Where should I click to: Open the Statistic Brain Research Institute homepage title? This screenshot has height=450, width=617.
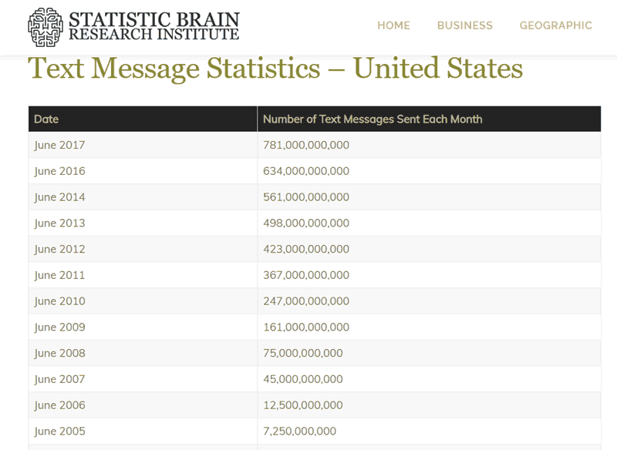click(x=153, y=26)
